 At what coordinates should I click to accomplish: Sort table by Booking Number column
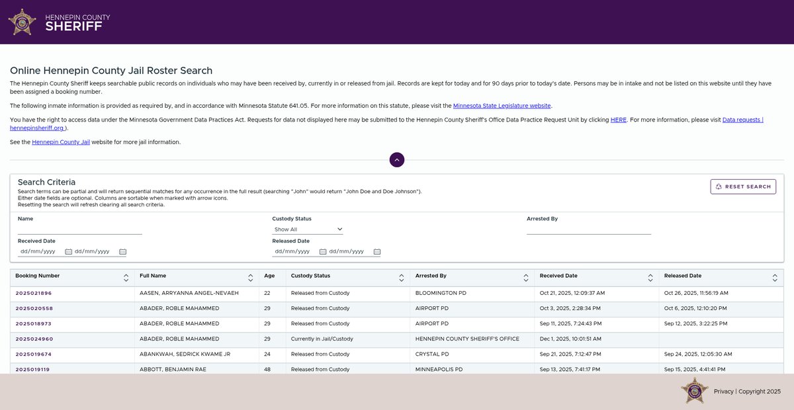point(126,278)
